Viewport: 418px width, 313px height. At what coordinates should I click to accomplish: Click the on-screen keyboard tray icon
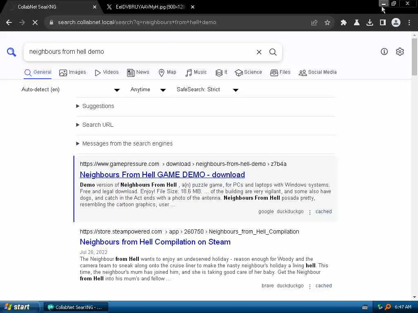coord(365,307)
